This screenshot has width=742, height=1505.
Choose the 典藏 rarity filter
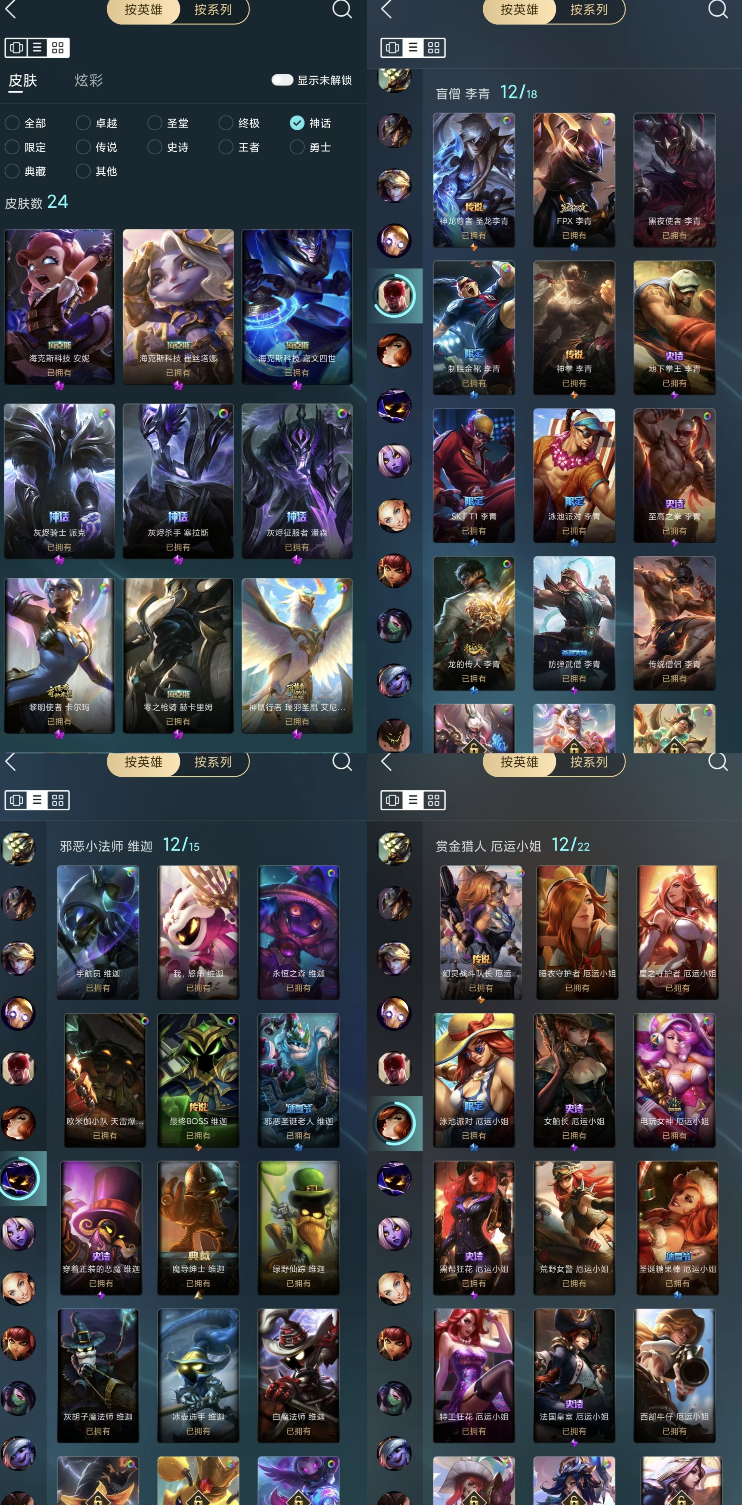pyautogui.click(x=26, y=171)
